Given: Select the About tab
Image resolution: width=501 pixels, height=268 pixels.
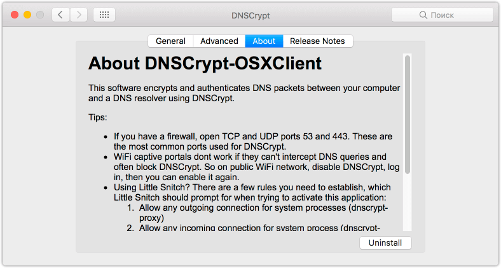Looking at the screenshot, I should point(264,41).
